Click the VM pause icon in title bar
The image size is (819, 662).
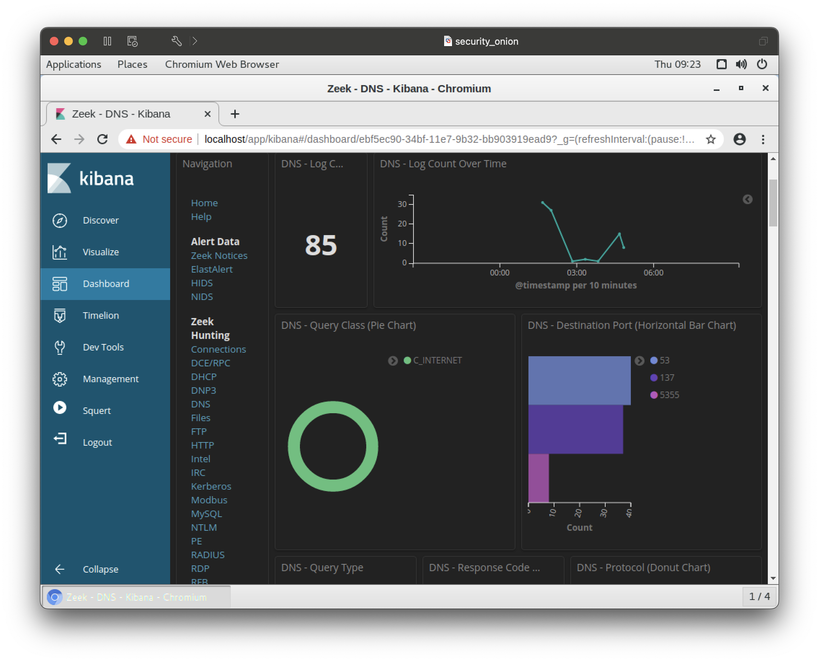(x=107, y=41)
